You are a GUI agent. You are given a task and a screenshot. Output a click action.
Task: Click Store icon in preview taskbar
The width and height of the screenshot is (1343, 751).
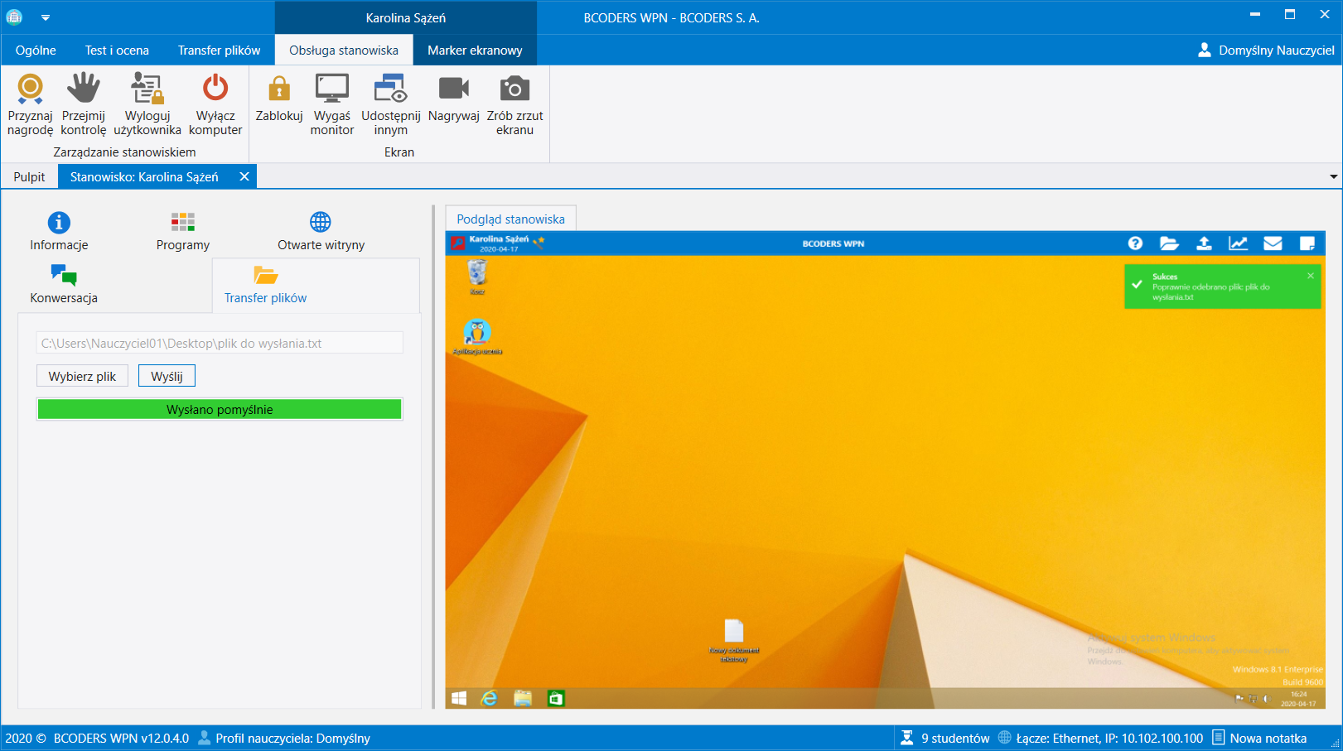point(556,699)
